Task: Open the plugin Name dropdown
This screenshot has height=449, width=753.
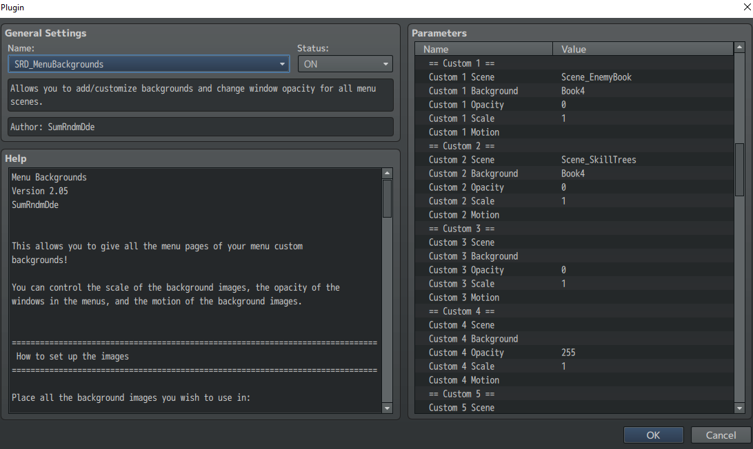Action: tap(149, 64)
